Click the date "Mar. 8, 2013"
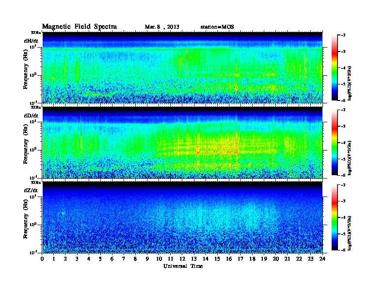The height and width of the screenshot is (297, 384). pyautogui.click(x=162, y=27)
